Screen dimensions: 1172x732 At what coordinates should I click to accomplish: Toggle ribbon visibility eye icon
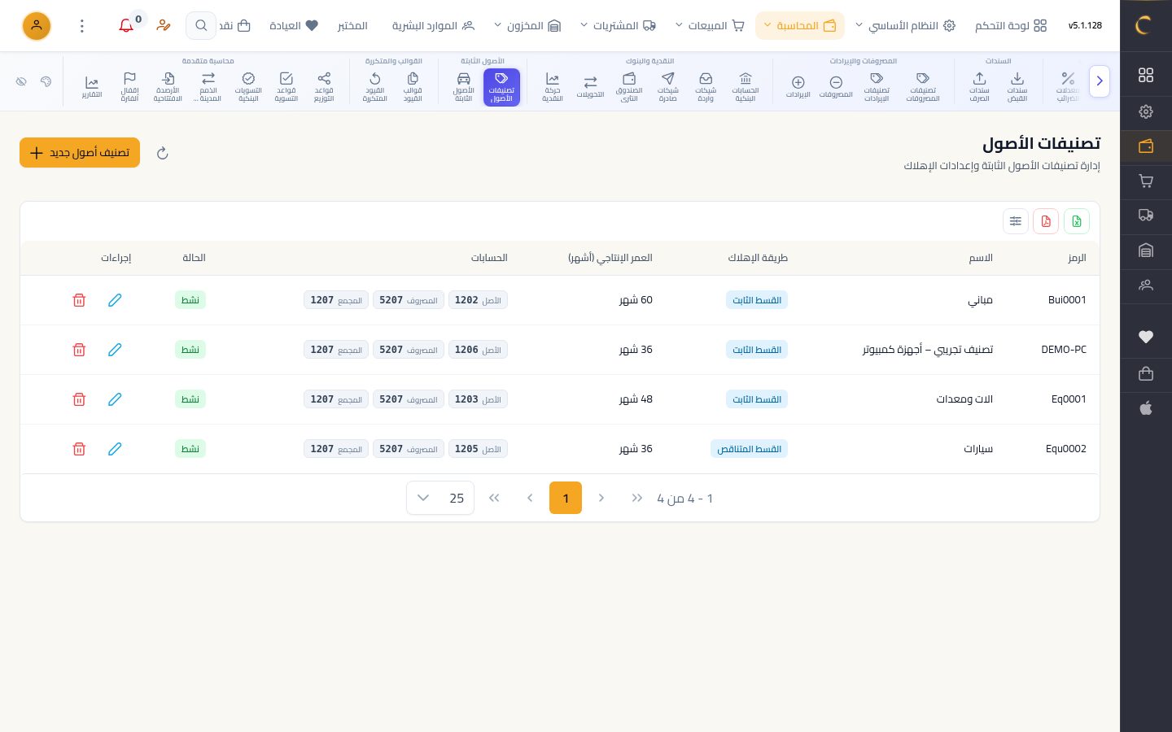point(21,82)
